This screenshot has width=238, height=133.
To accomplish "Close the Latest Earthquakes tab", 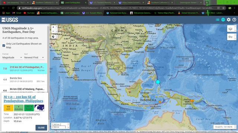I will (x=86, y=3).
